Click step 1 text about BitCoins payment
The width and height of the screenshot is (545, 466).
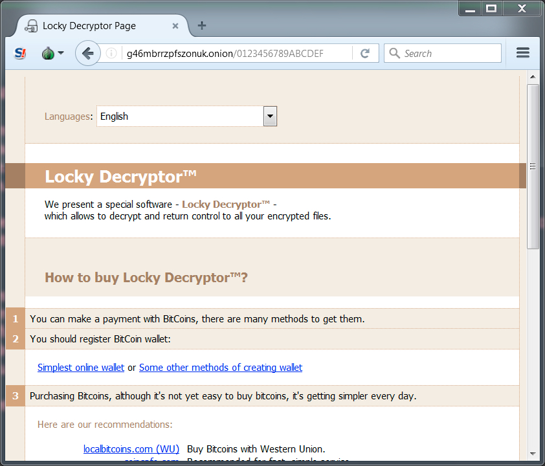[197, 318]
